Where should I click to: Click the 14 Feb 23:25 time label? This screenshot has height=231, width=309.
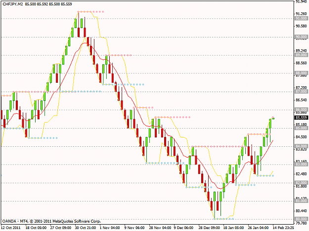[283, 228]
